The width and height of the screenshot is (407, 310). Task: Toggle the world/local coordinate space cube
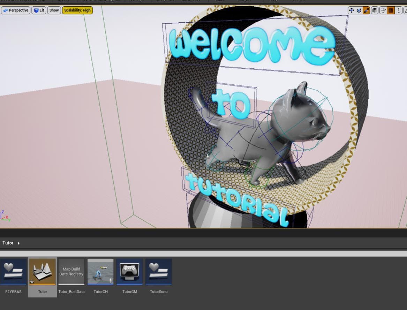375,10
